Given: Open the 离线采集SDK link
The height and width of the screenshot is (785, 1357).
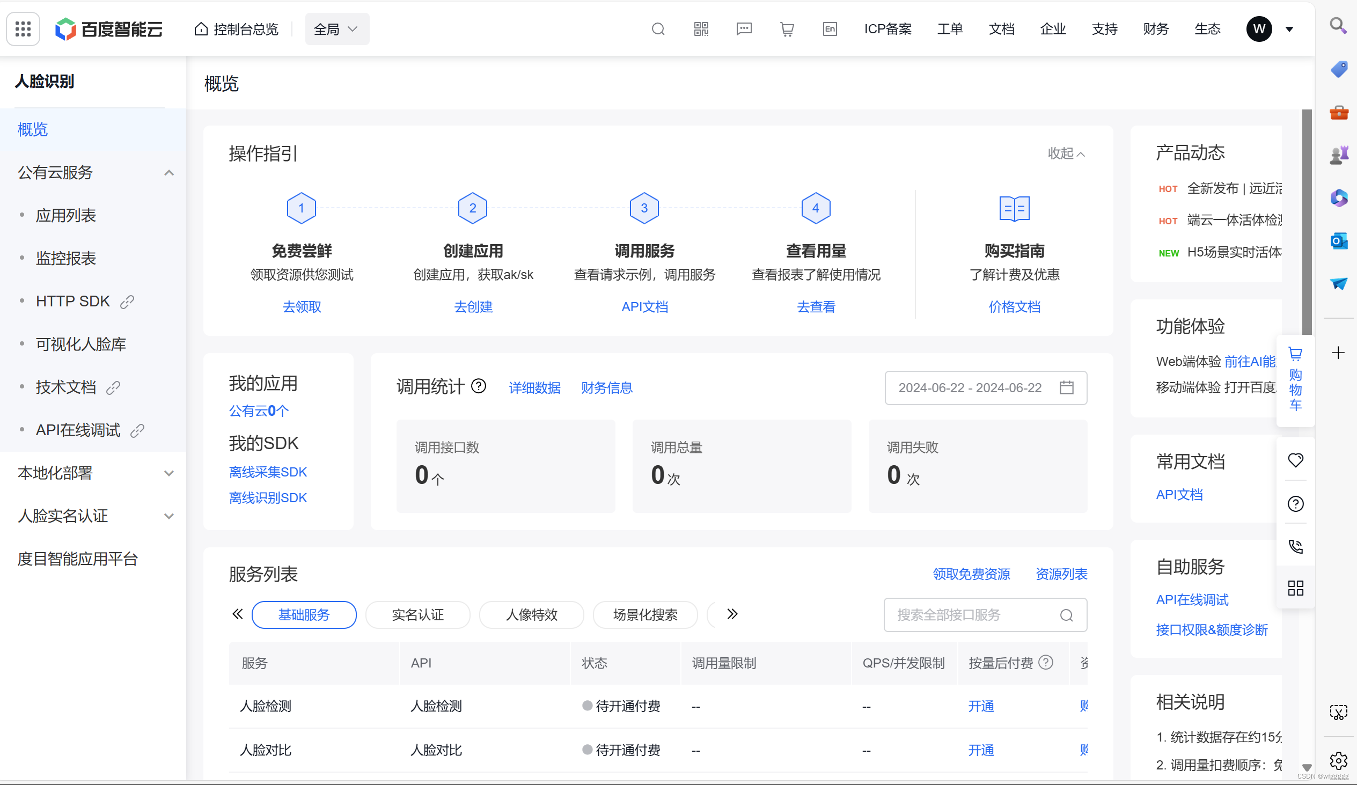Looking at the screenshot, I should [268, 472].
